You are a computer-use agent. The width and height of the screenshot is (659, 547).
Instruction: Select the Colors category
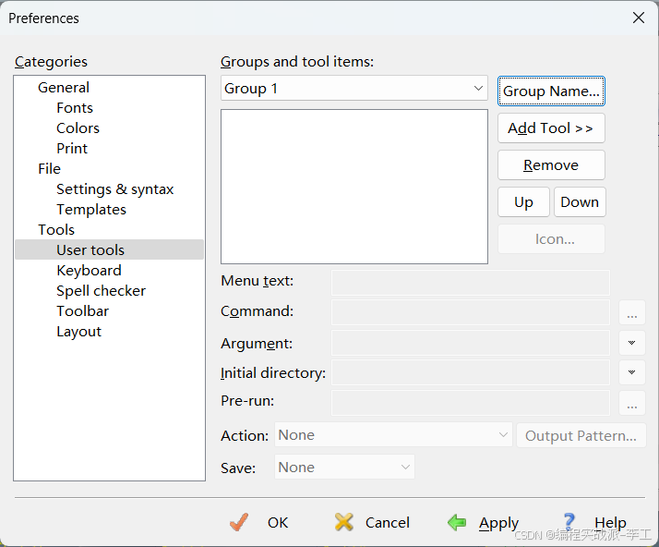click(x=78, y=128)
